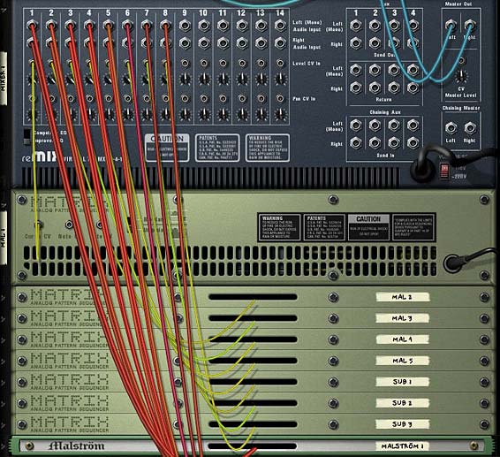500x457 pixels.
Task: Click the MAL 1 side tape label
Action: 4,238
